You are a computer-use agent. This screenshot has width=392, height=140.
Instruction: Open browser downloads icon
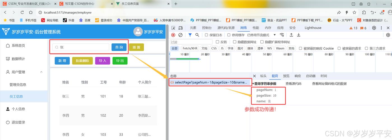click(x=382, y=12)
